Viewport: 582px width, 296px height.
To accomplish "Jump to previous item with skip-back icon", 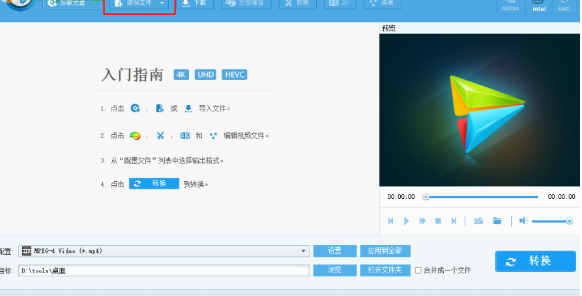I will tap(390, 221).
